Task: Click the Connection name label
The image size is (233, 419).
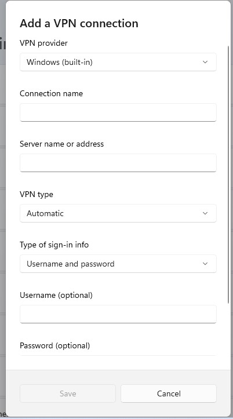Action: pyautogui.click(x=52, y=93)
